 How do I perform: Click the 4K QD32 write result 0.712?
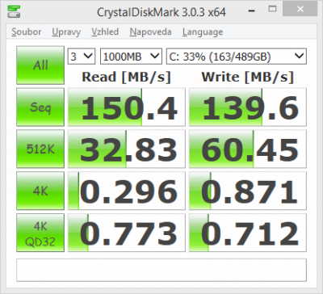tap(248, 233)
